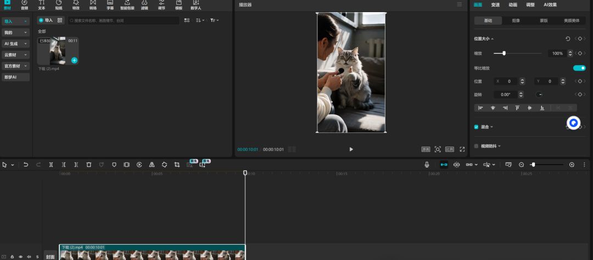The width and height of the screenshot is (593, 260).
Task: Play the video in the player
Action: 351,149
